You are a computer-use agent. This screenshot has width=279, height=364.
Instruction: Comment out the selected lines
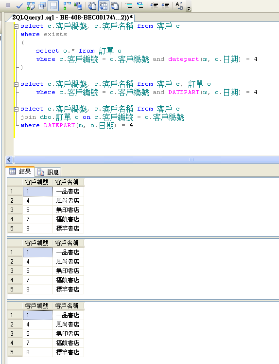pos(129,5)
